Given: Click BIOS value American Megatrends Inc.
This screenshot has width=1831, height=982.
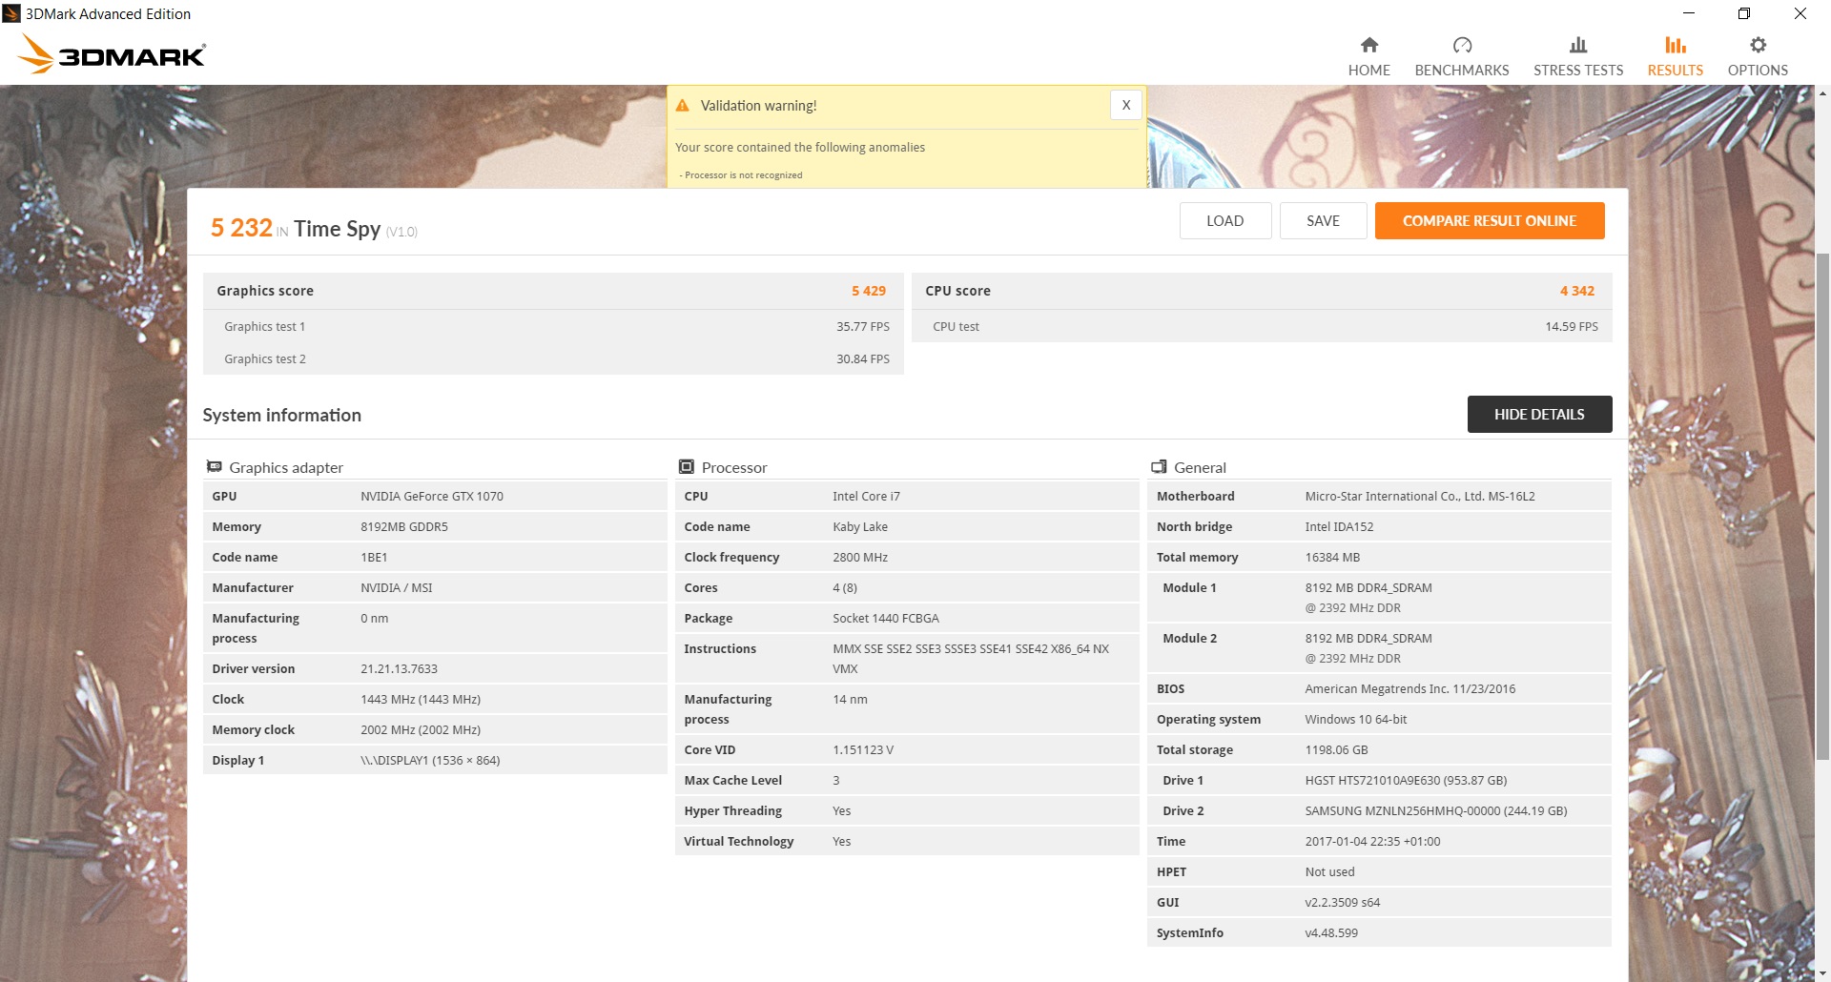Looking at the screenshot, I should 1409,688.
